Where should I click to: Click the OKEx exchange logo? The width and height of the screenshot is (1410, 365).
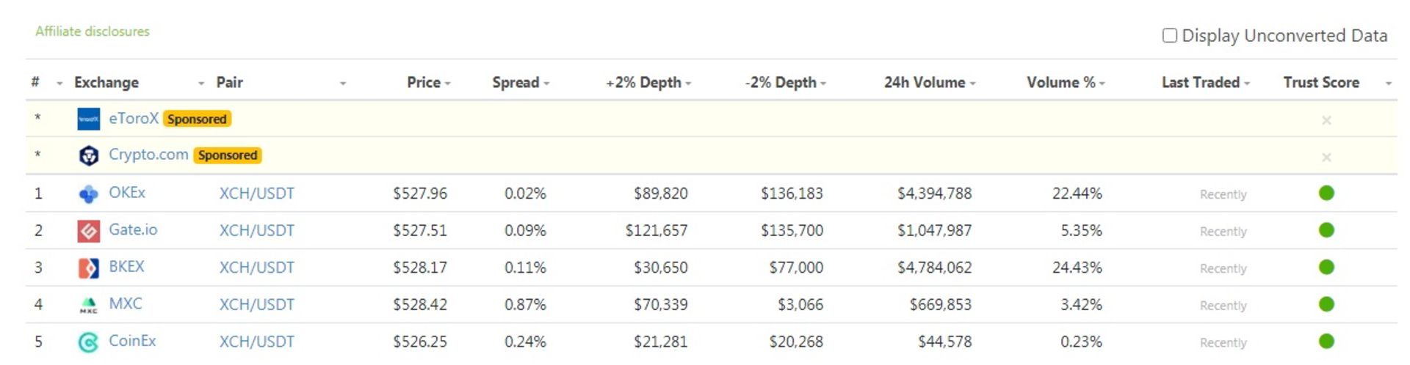click(x=88, y=193)
